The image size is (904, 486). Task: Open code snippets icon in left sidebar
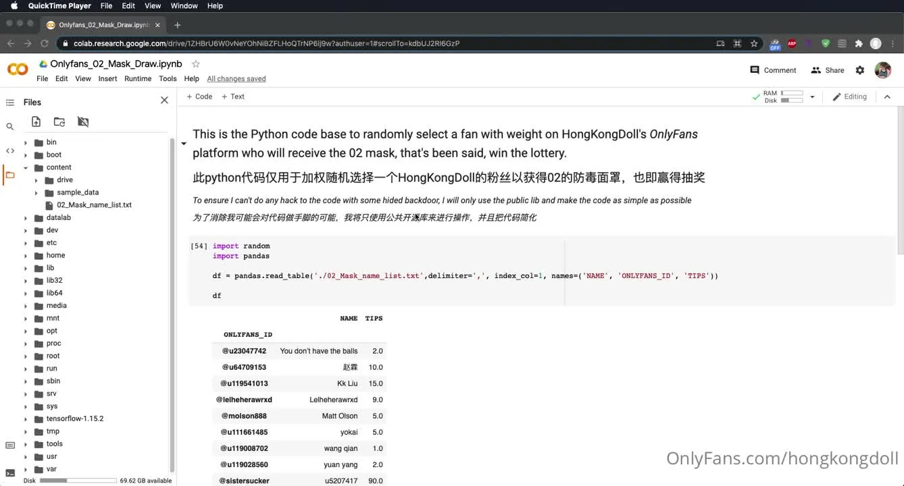point(10,151)
